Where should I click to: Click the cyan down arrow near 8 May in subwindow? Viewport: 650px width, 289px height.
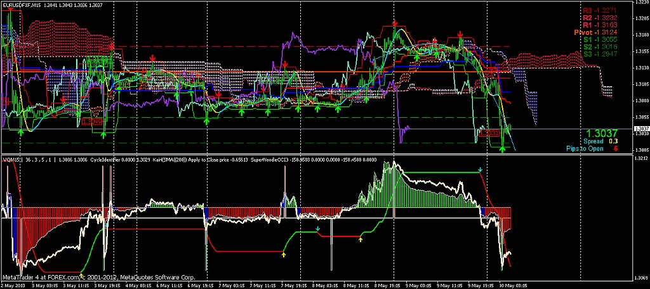point(317,228)
